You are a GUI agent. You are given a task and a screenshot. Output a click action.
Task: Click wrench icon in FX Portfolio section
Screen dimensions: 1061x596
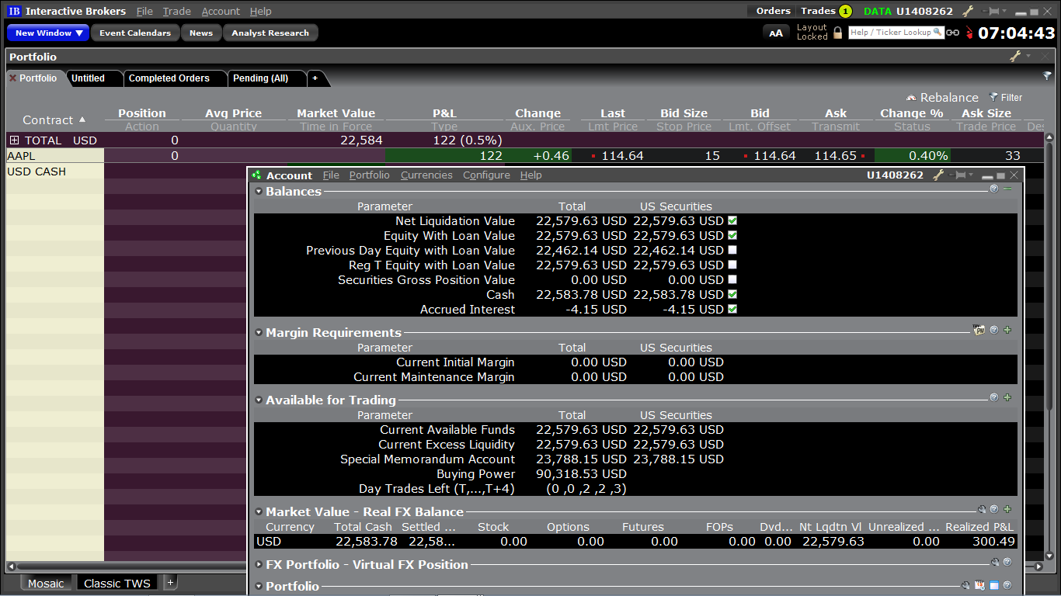[995, 562]
